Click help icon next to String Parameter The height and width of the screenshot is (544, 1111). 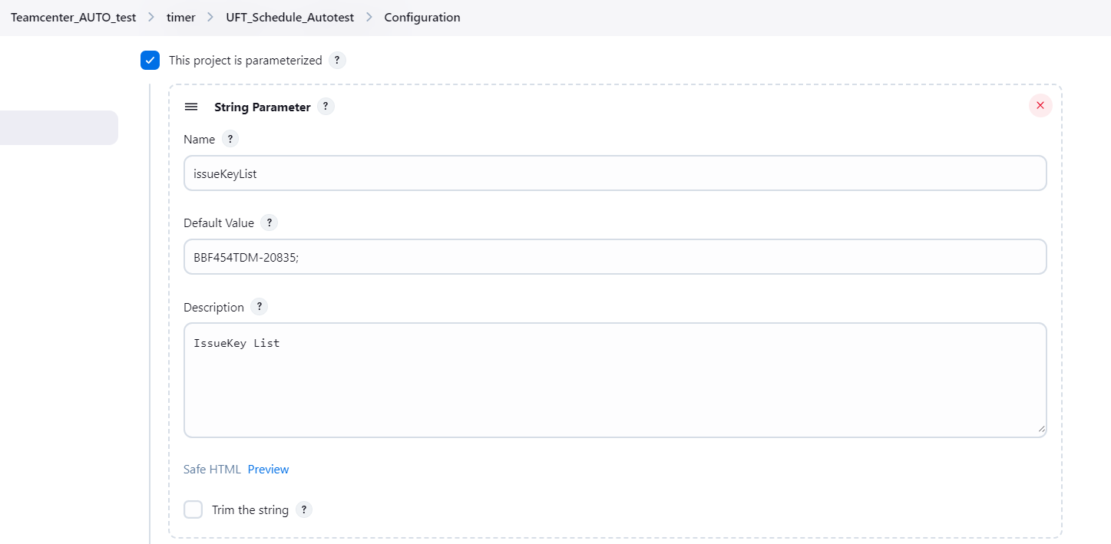coord(326,107)
